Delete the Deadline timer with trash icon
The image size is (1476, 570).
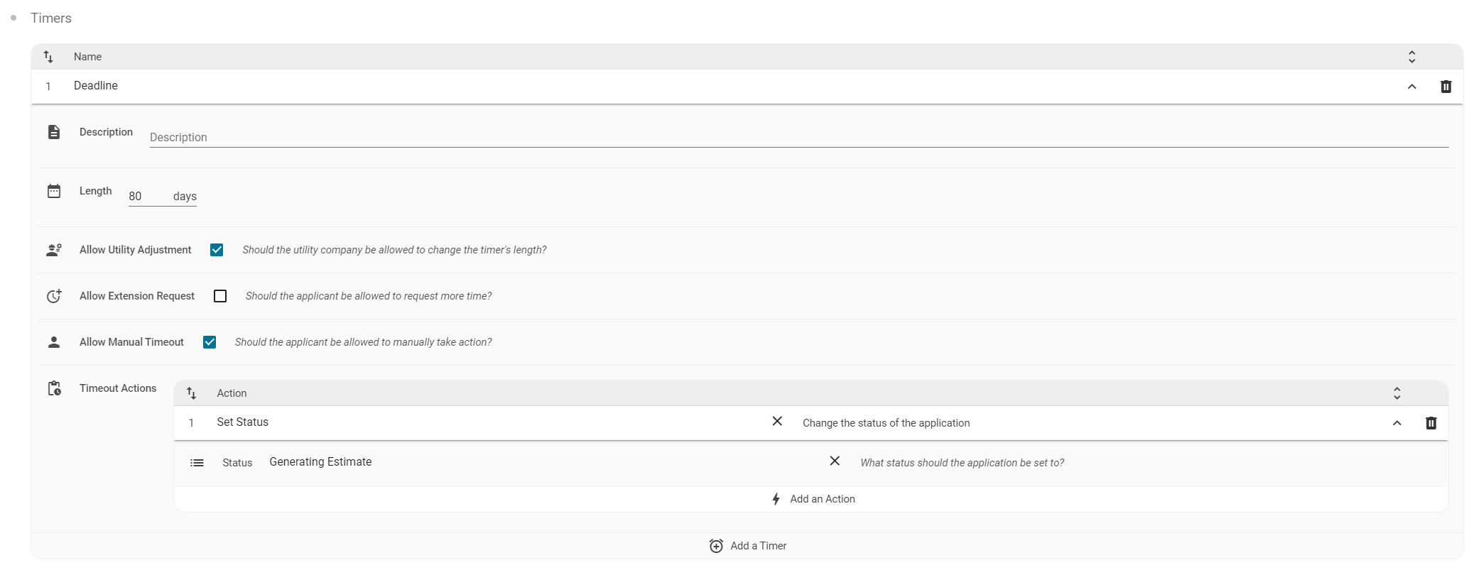(1445, 87)
